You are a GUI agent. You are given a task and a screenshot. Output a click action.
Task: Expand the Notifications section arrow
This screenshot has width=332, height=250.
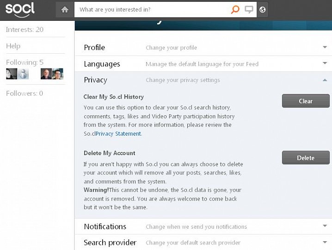pos(325,226)
